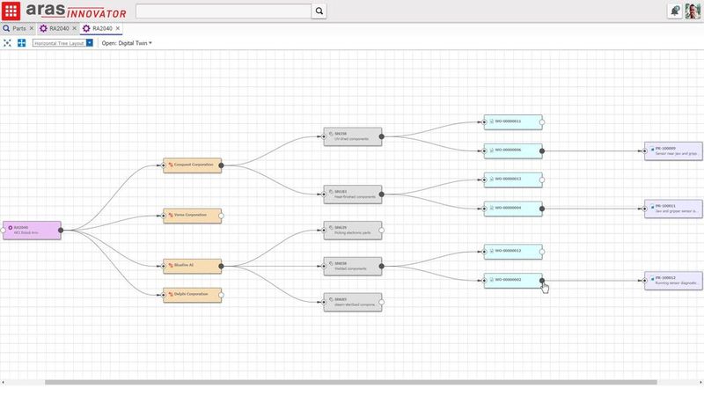
Task: Select the PR-100009 node
Action: [x=673, y=150]
